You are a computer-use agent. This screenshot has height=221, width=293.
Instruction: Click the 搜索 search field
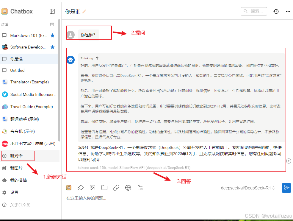pyautogui.click(x=254, y=11)
